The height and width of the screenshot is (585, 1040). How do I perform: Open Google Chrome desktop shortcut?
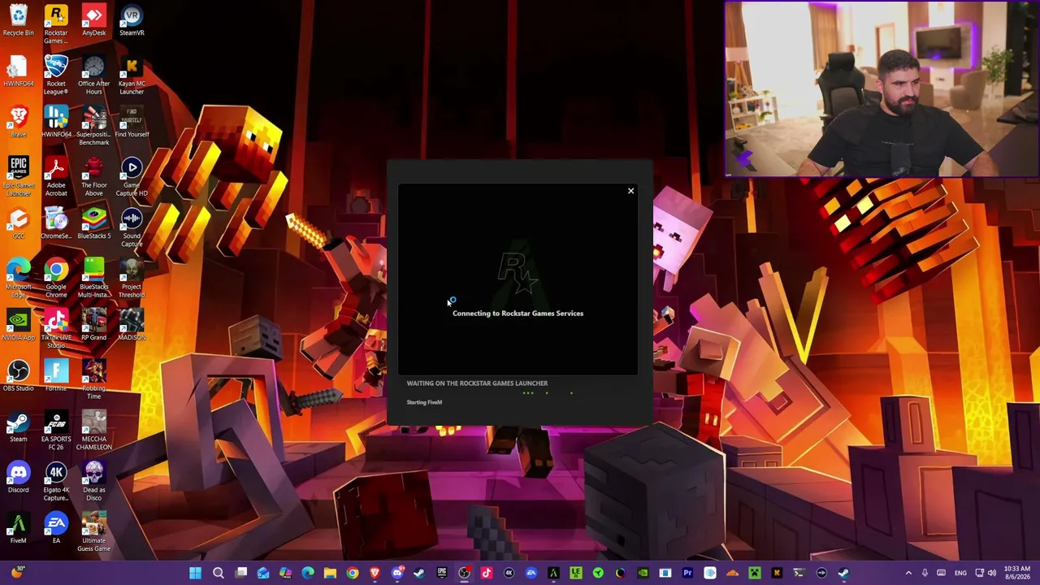click(56, 279)
